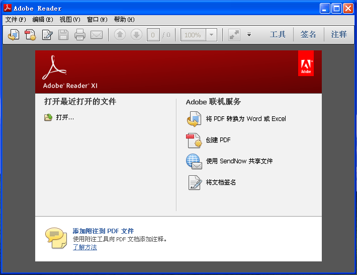Click the red Adobe logo badge
Viewport: 357px width, 275px height.
click(x=306, y=63)
